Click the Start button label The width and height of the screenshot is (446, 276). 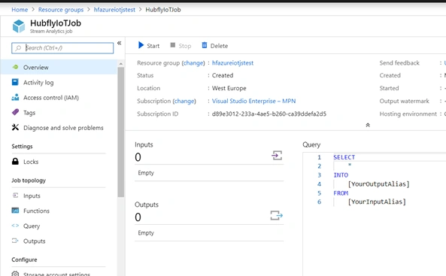[153, 46]
